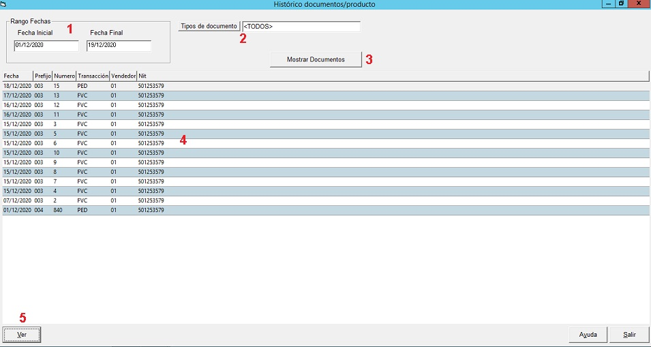The height and width of the screenshot is (347, 651).
Task: Click the Vendedor column header
Action: tap(123, 76)
